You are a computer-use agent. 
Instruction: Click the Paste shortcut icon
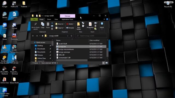click(52, 29)
